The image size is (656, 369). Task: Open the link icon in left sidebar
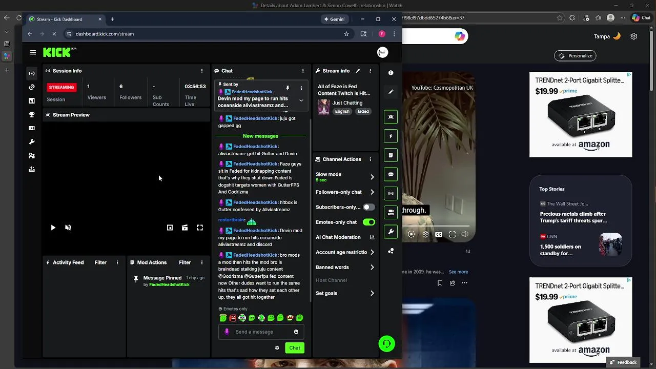point(32,87)
